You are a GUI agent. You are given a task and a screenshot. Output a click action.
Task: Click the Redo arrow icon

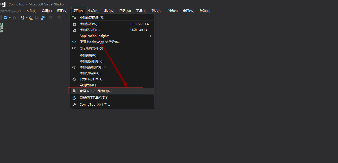click(60, 18)
